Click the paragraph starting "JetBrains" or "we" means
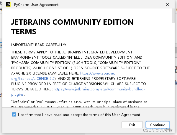Image resolution: width=177 pixels, height=135 pixels. (79, 104)
